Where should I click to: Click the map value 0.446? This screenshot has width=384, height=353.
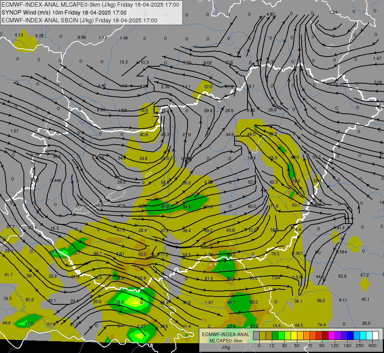tap(56, 180)
